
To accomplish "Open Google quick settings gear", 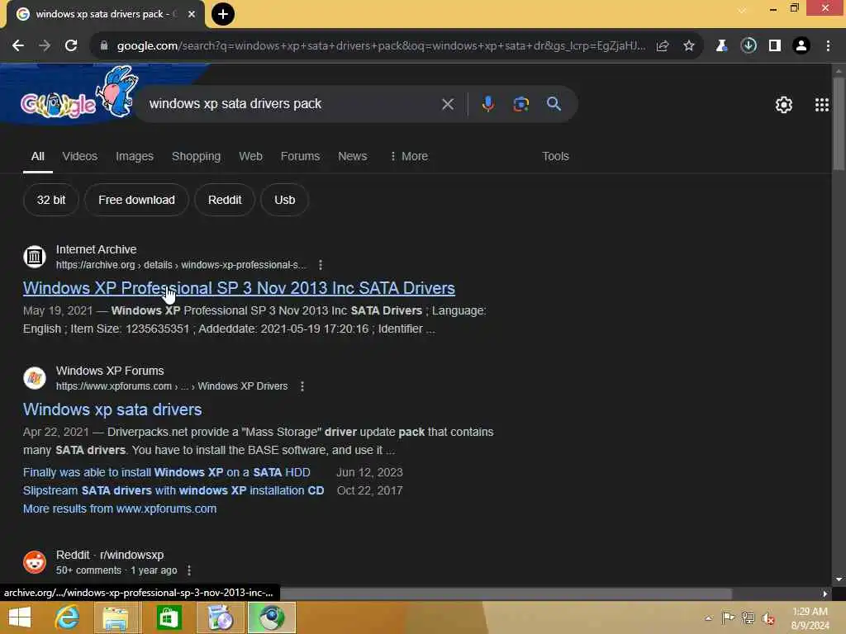I will pos(783,105).
